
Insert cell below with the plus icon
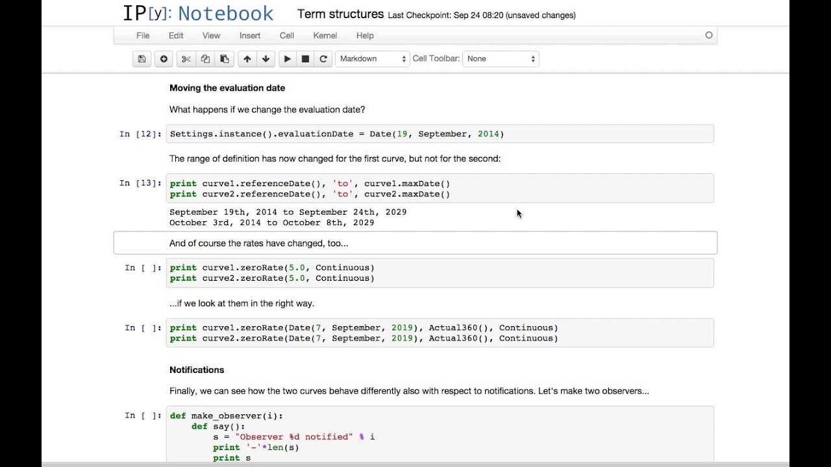(x=164, y=59)
